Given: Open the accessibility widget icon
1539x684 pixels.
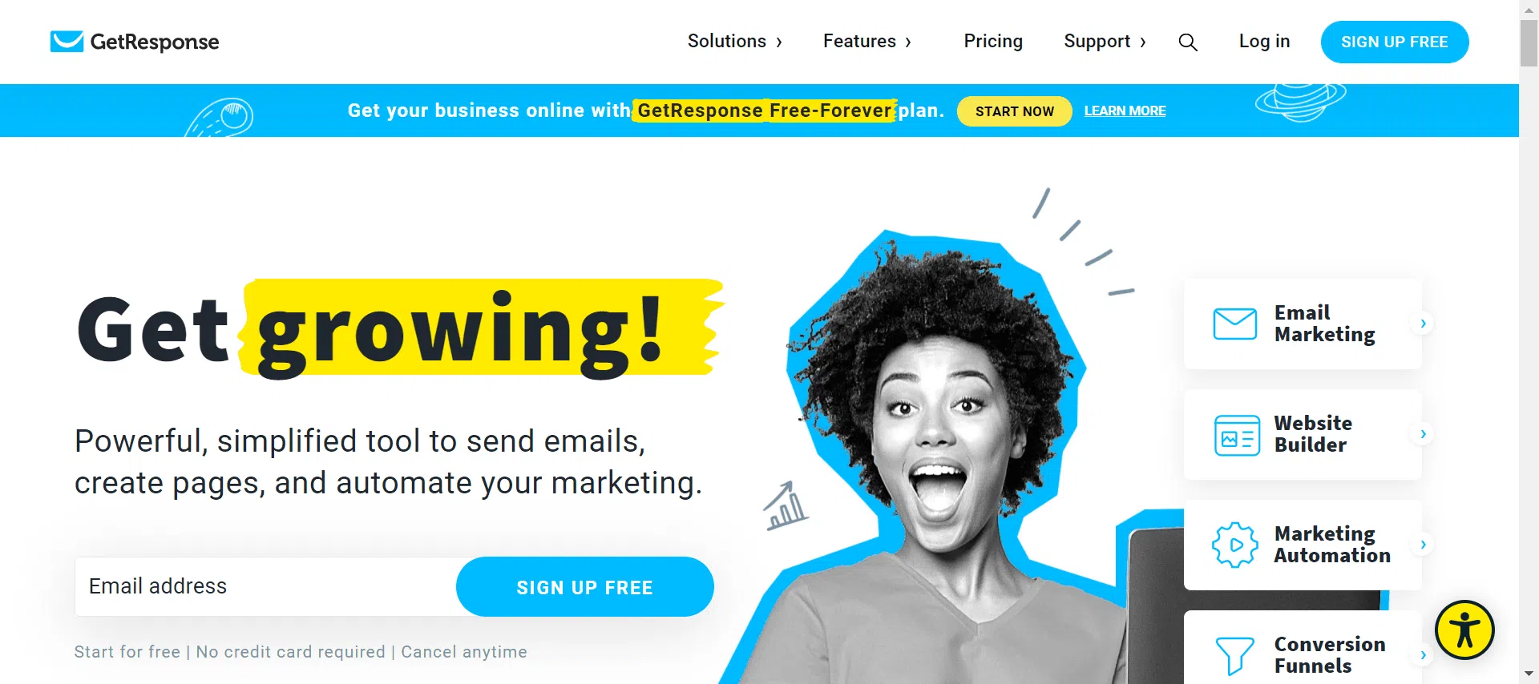Looking at the screenshot, I should tap(1464, 630).
